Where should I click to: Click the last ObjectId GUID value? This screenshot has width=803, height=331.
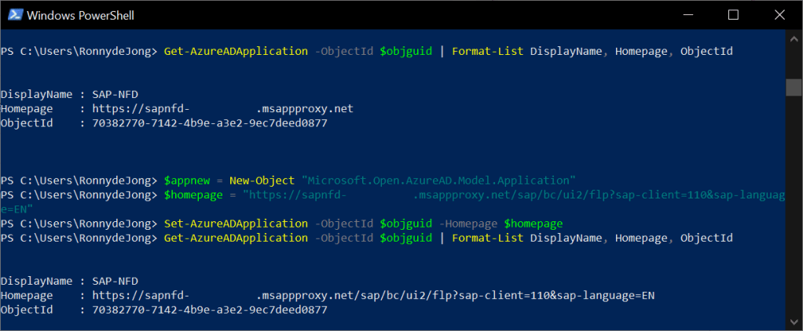209,310
